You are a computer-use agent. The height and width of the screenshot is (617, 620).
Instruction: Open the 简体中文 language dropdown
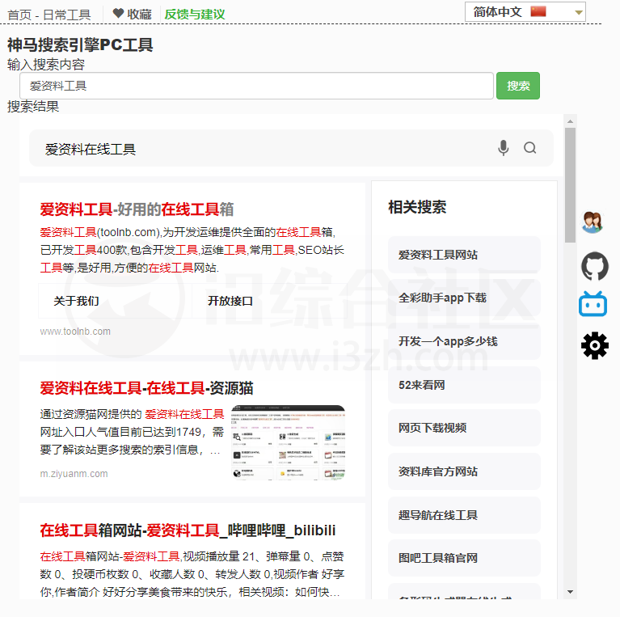click(x=525, y=12)
